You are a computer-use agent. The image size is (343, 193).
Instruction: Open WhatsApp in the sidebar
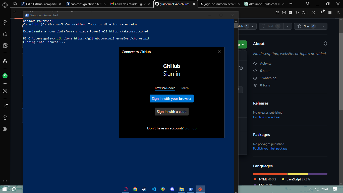[5, 76]
